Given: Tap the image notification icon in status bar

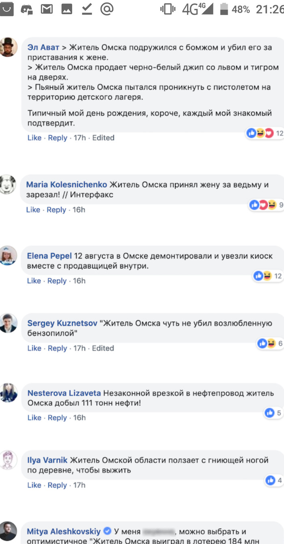Looking at the screenshot, I should pyautogui.click(x=67, y=9).
